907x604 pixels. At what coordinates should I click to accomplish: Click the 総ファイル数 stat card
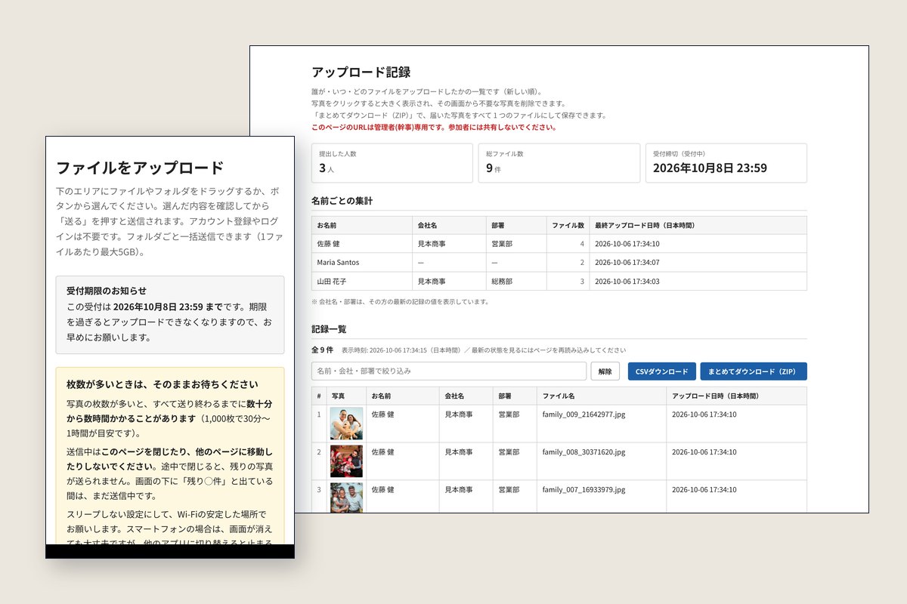point(559,163)
